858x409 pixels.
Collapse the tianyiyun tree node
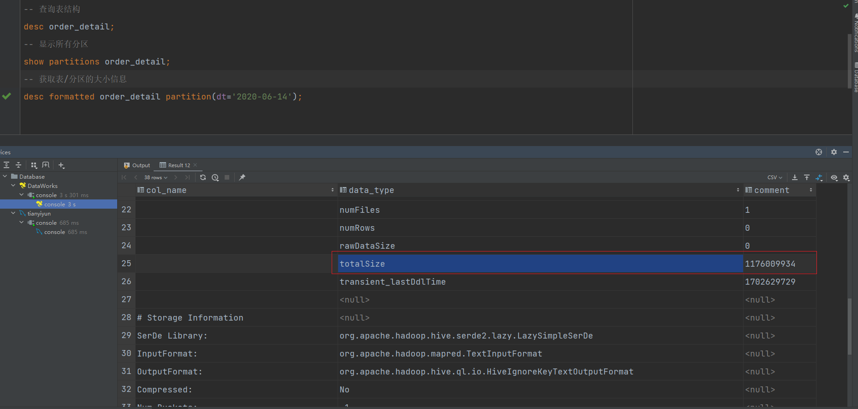tap(13, 213)
